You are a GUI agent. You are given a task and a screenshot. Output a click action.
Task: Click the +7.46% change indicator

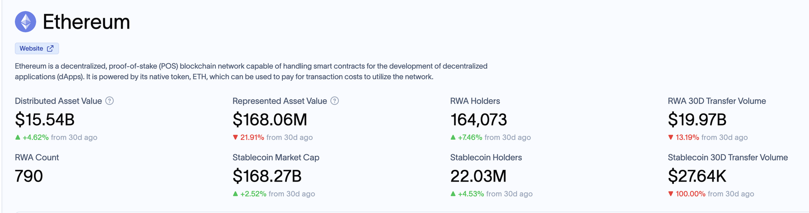click(x=466, y=137)
